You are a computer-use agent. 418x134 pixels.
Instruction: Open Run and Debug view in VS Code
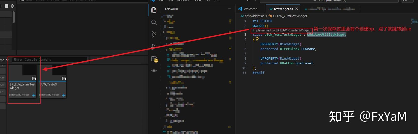point(154,47)
